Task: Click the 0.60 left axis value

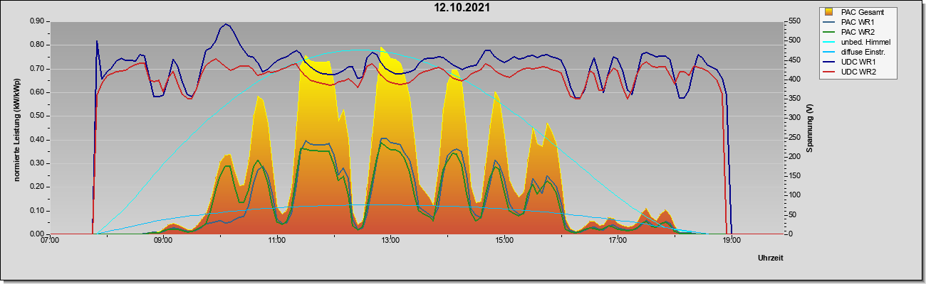Action: 38,92
